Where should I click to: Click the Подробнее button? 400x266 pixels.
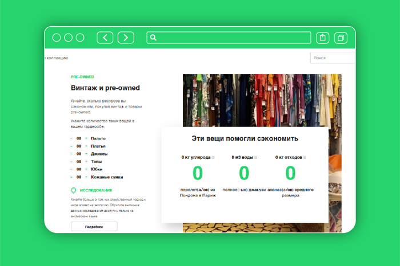pos(94,226)
